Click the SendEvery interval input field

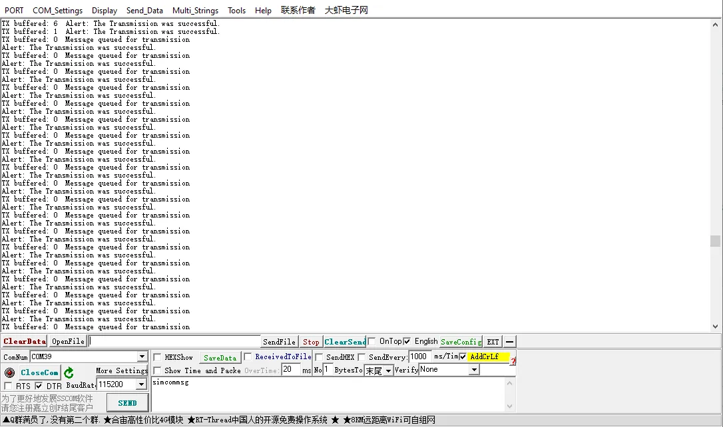tap(420, 356)
